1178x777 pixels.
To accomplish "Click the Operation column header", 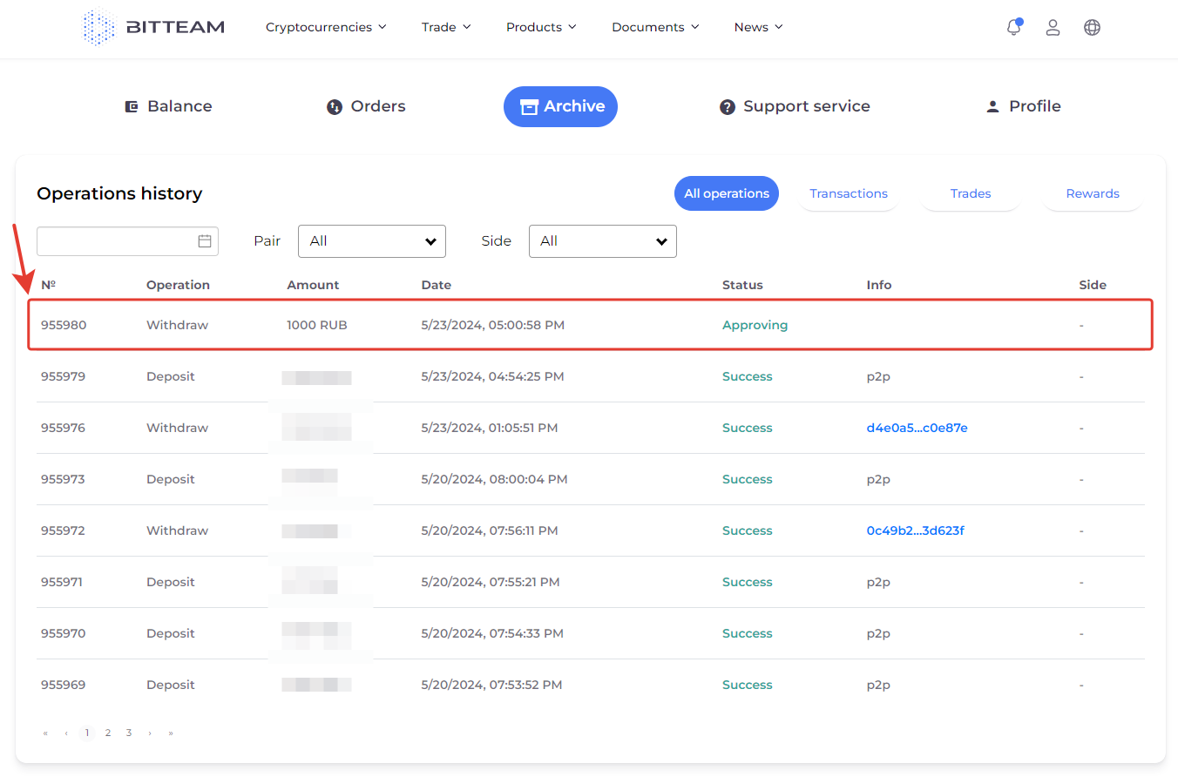I will (178, 285).
